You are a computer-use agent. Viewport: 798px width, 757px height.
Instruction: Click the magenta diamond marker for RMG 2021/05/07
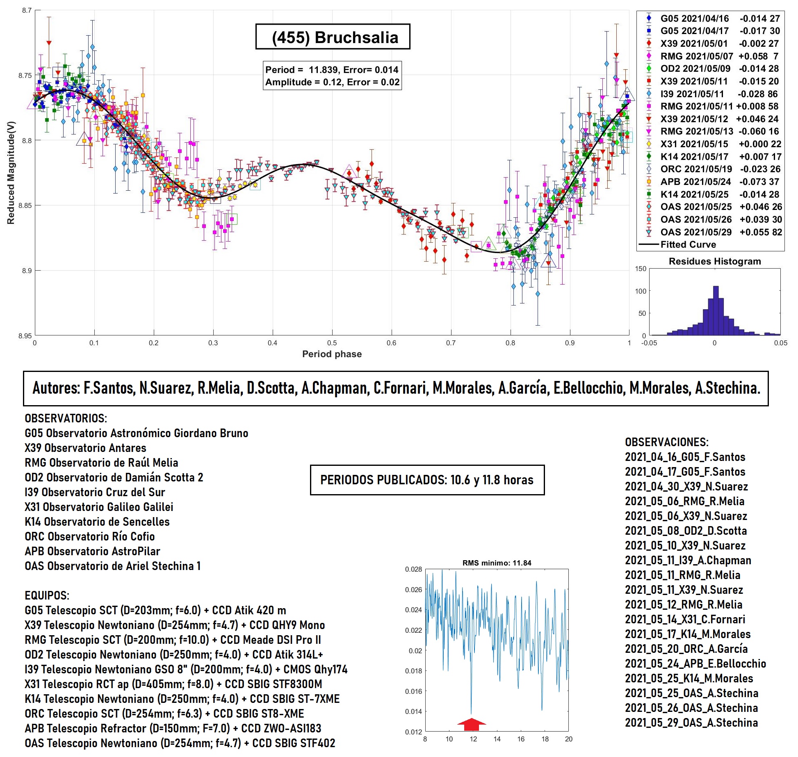pos(649,56)
